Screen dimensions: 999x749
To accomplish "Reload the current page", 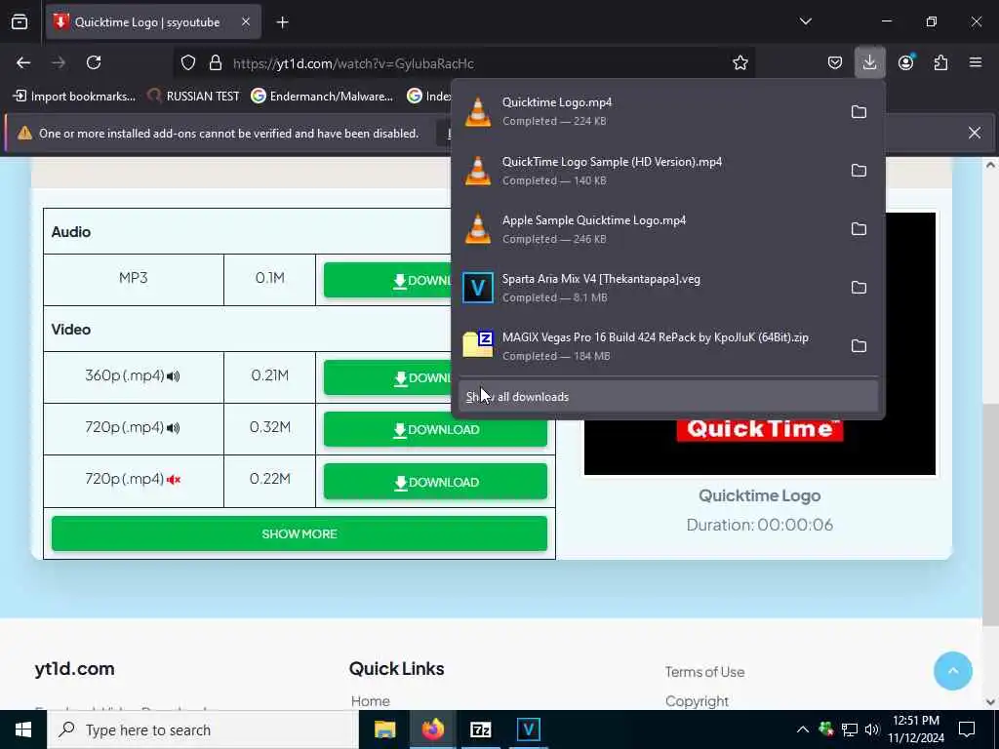I will (x=94, y=62).
